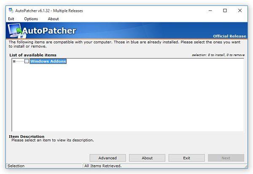
Task: Open the About menu in menu bar
Action: 53,19
